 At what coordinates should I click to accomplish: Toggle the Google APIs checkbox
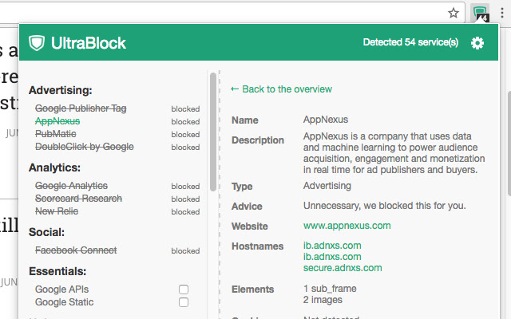tap(184, 289)
